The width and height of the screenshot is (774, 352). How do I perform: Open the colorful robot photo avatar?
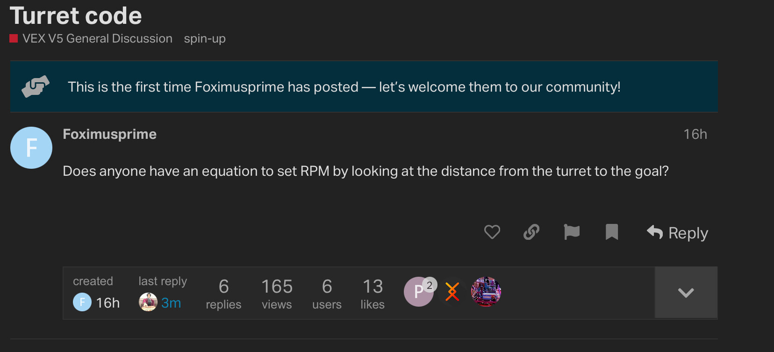pyautogui.click(x=486, y=292)
